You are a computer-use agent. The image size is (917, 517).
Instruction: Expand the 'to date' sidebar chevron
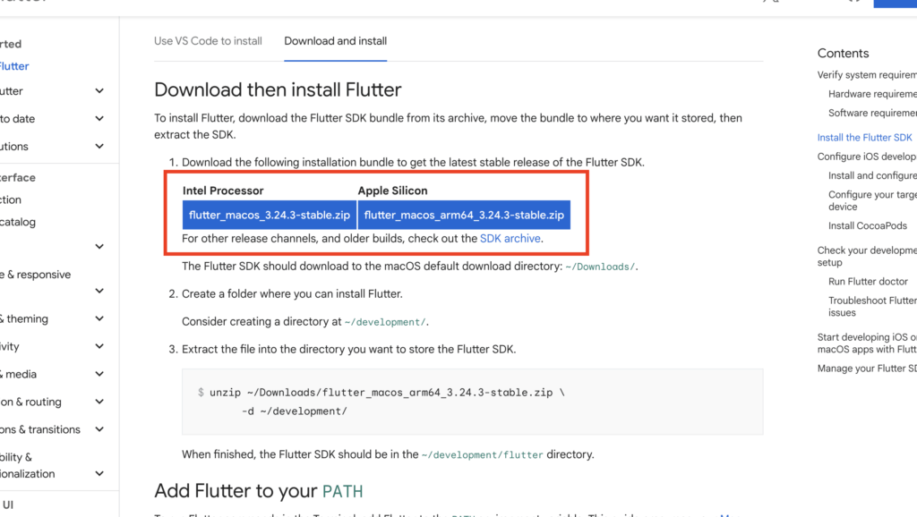pyautogui.click(x=99, y=119)
